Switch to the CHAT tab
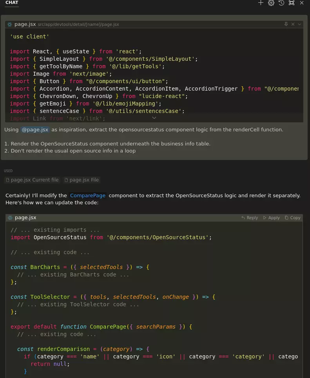This screenshot has width=310, height=378. 12,3
